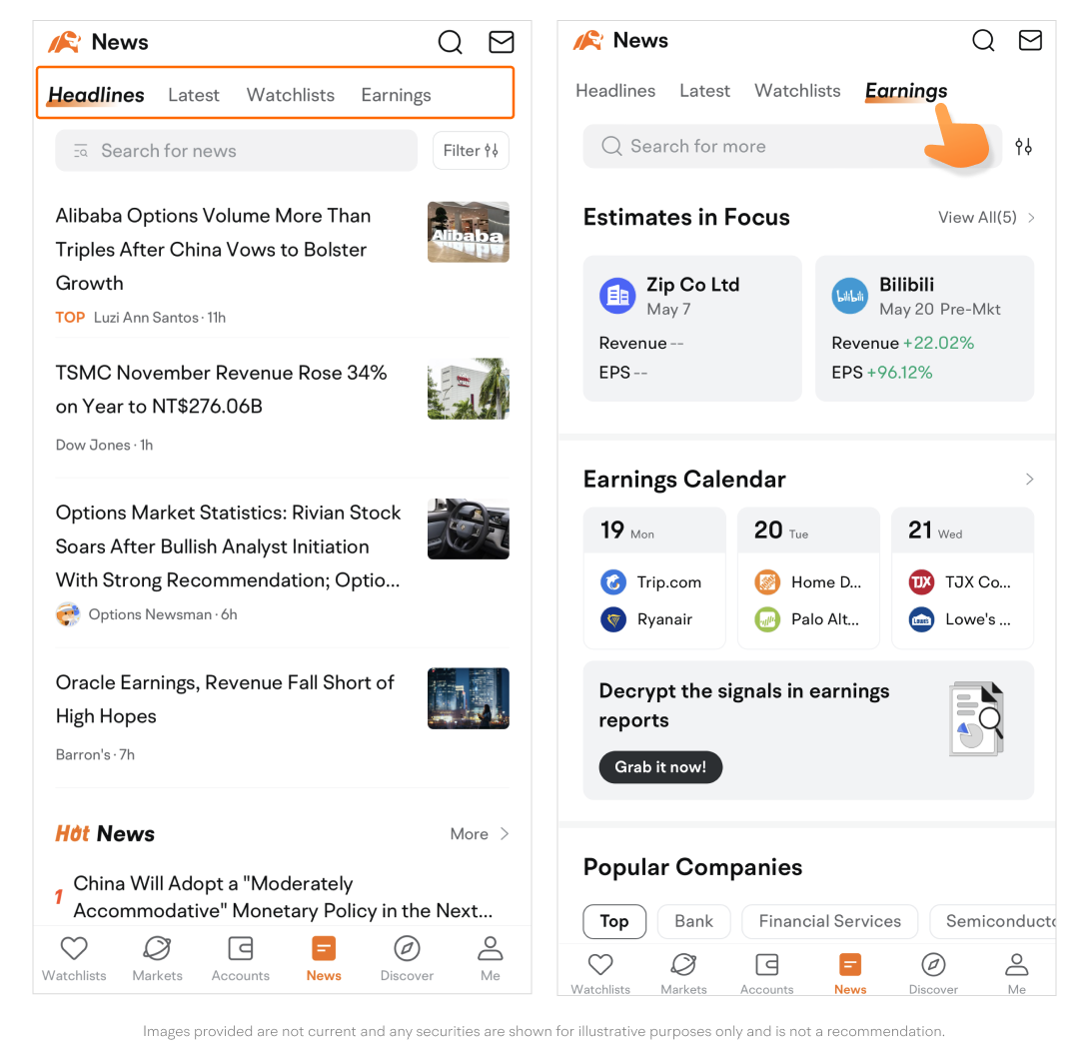The width and height of the screenshot is (1089, 1062).
Task: Click the Filter button beside Search for news
Action: (x=471, y=151)
